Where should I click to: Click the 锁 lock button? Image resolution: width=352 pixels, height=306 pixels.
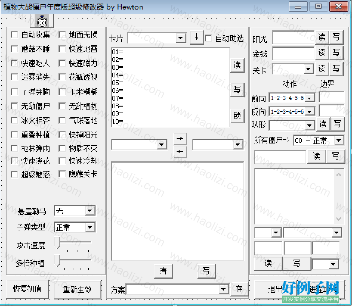pos(237,116)
